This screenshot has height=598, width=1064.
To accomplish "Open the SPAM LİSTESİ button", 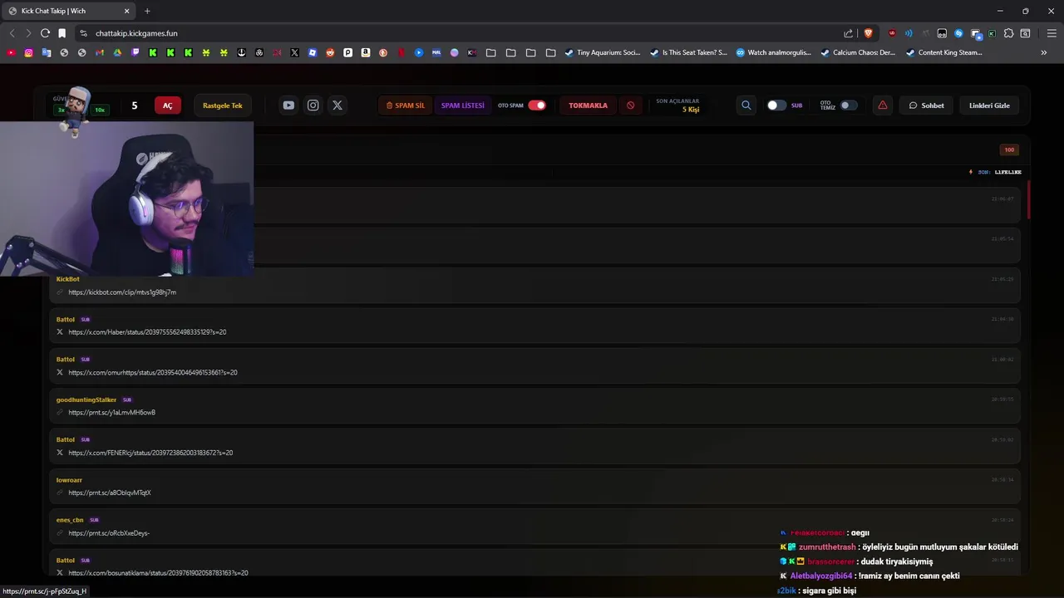I will coord(462,105).
